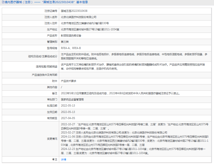214x164 pixels.
Task: Click production address ending 1011-1034室
Action: point(90,30)
